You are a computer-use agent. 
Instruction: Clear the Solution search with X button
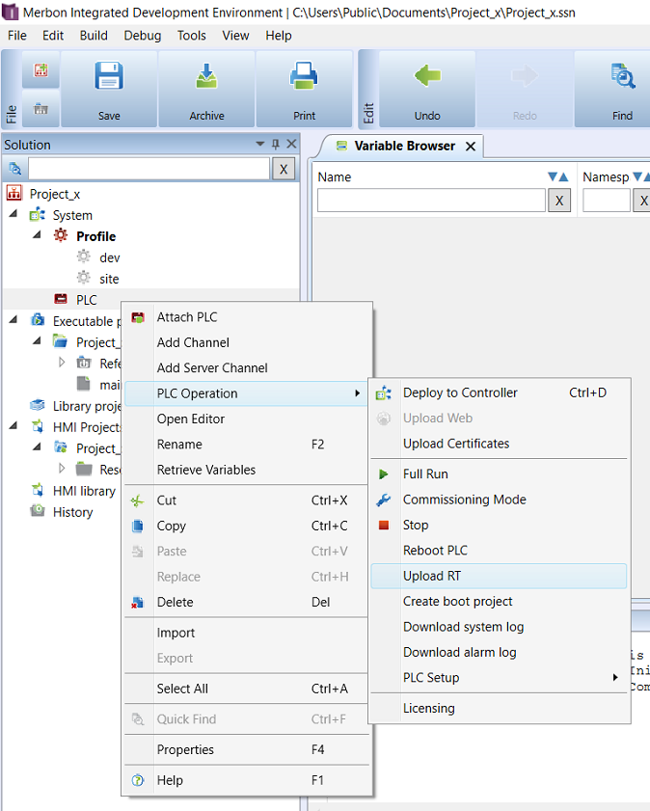284,169
